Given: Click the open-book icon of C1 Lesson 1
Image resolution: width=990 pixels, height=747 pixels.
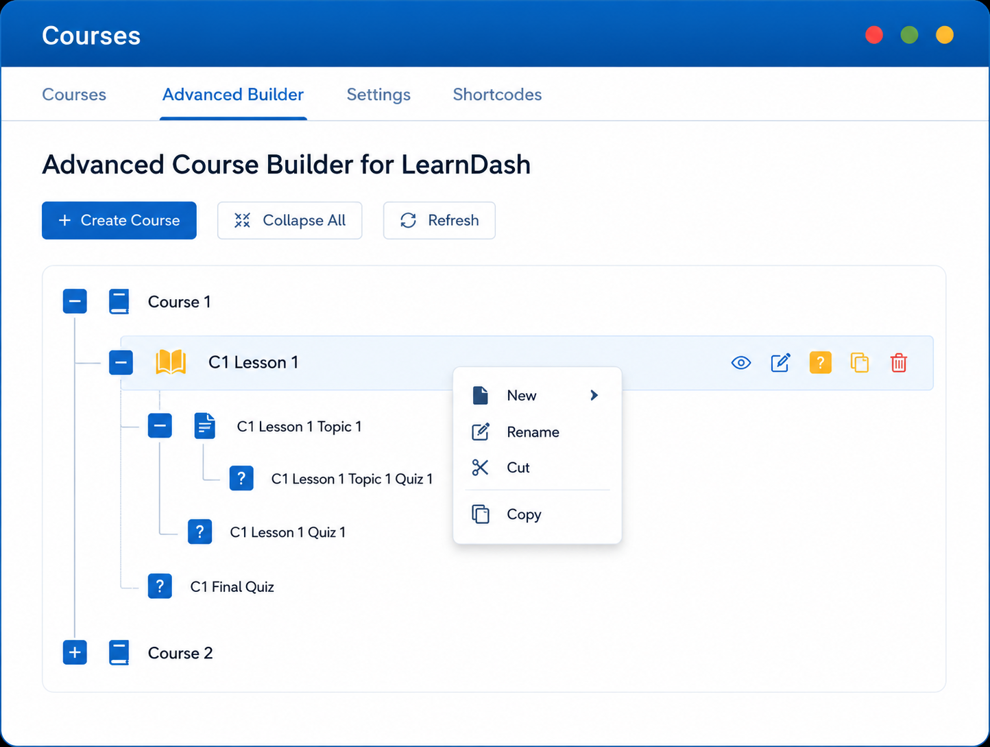Looking at the screenshot, I should tap(171, 362).
